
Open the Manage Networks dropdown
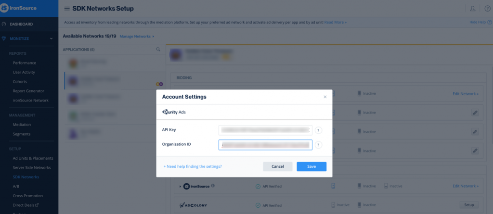pos(137,37)
